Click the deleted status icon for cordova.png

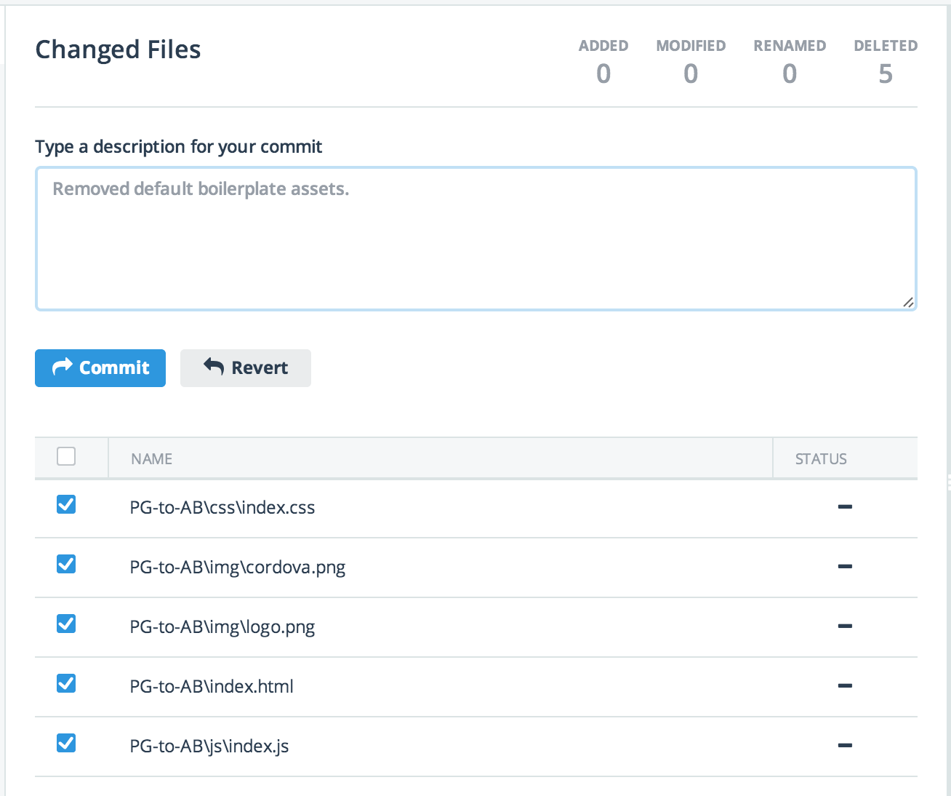[x=845, y=567]
